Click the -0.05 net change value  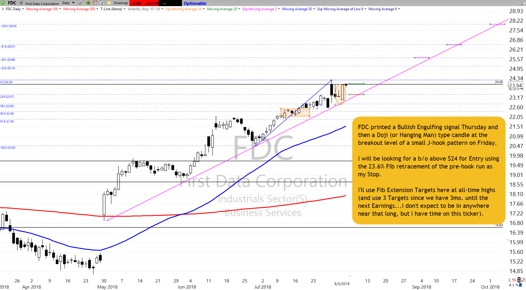pos(136,3)
